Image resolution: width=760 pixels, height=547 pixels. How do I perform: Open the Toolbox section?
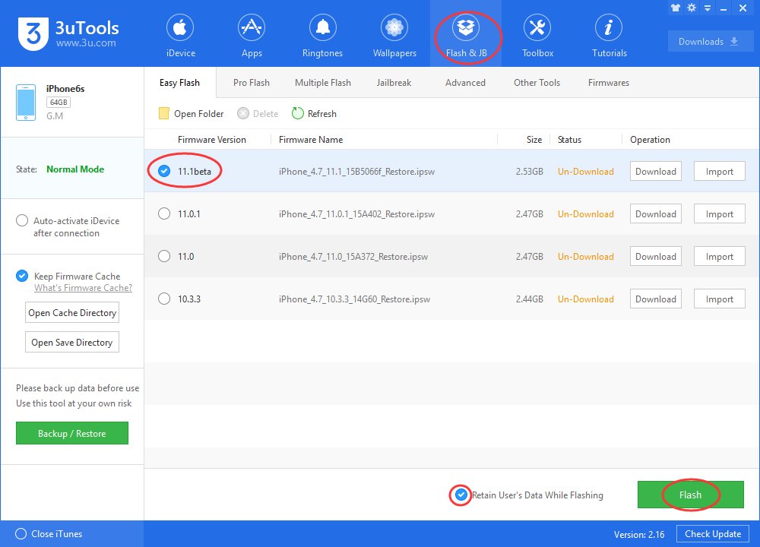pos(537,35)
